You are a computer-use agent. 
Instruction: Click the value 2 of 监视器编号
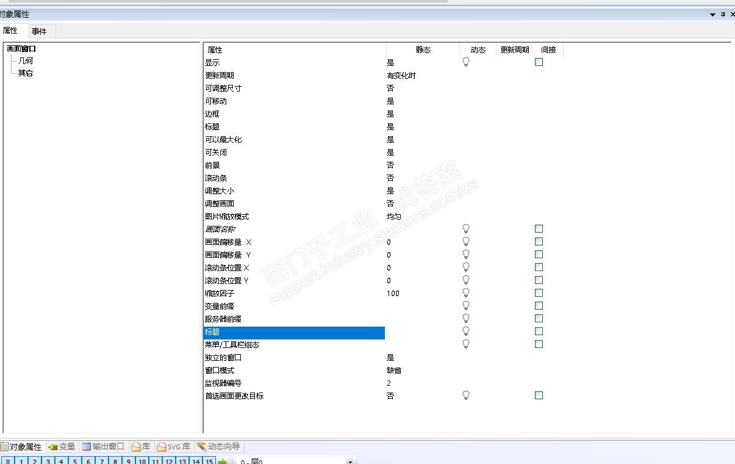coord(389,383)
